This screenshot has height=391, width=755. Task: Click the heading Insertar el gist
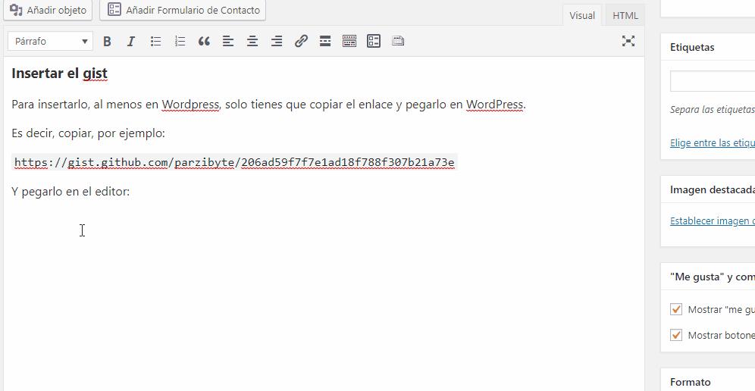point(59,74)
